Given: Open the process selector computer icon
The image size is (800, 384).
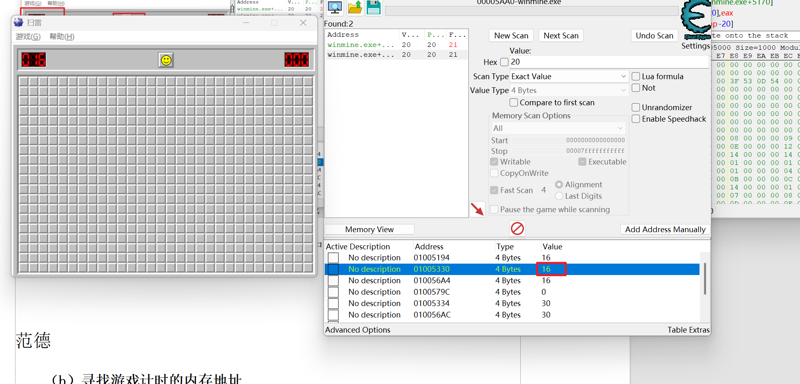Looking at the screenshot, I should (335, 7).
